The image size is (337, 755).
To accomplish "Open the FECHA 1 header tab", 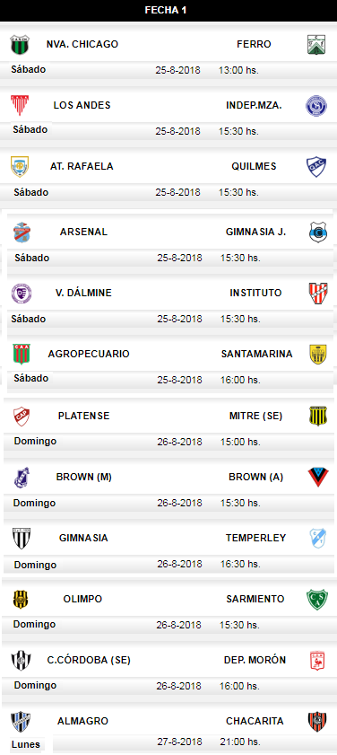I will (168, 11).
